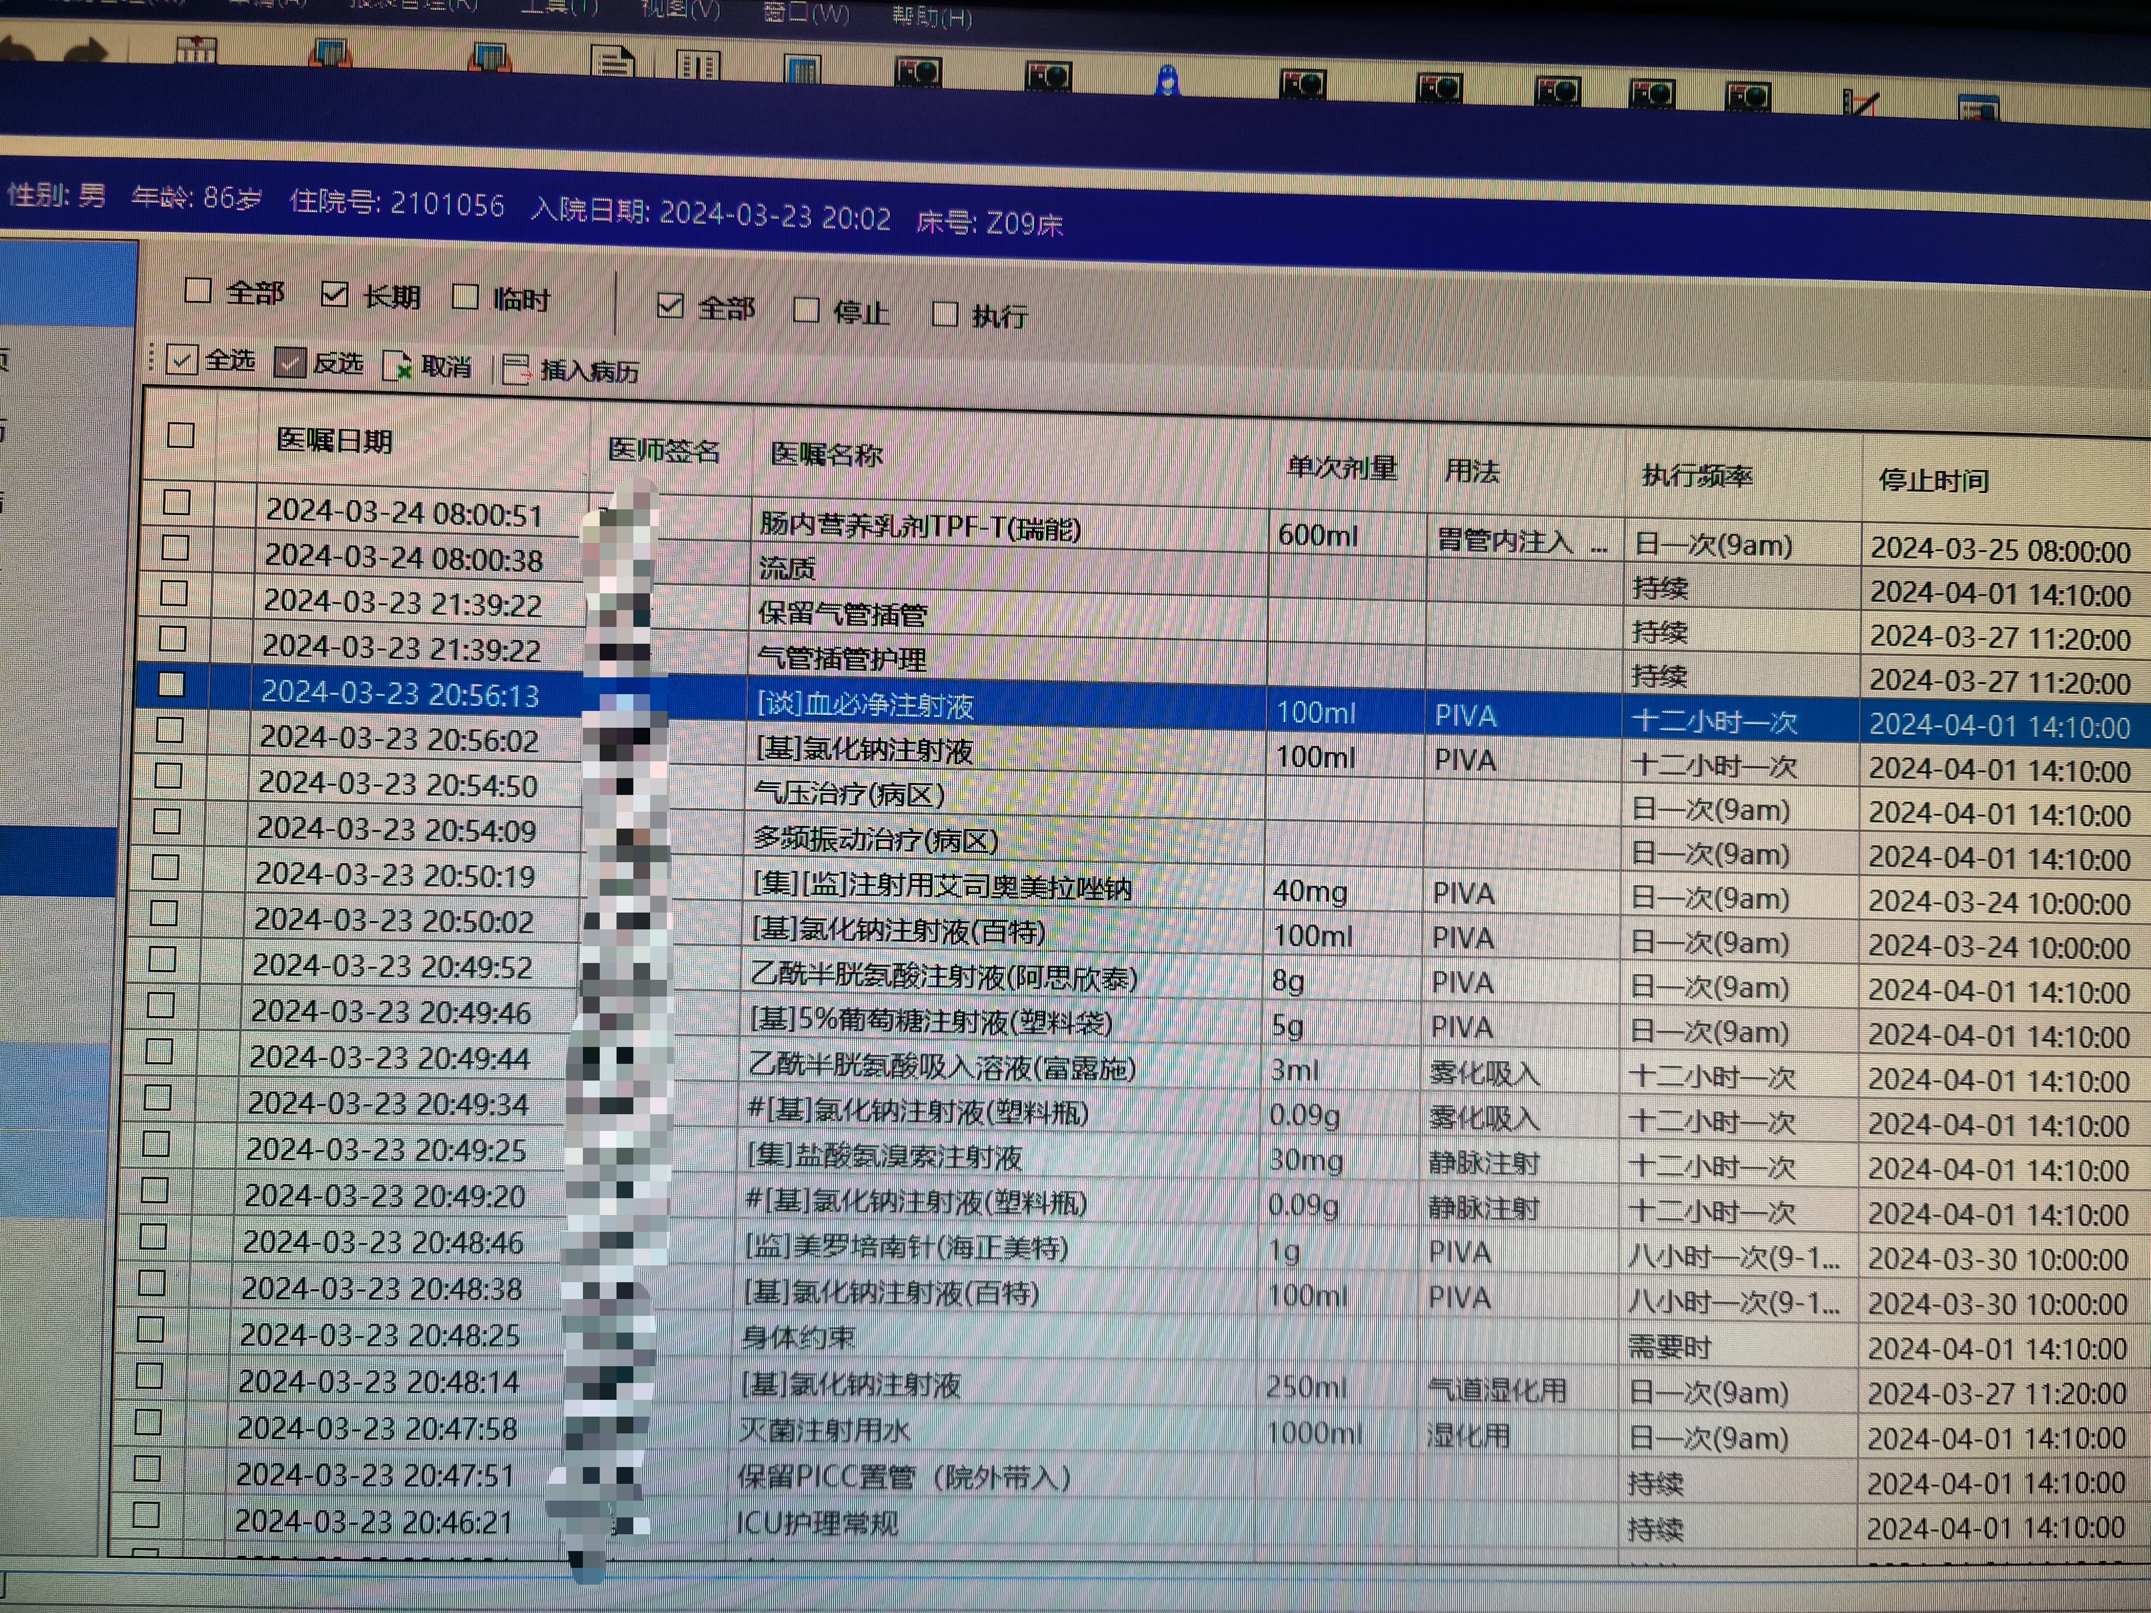Check the row checkbox for 肠内营养乳剂TPF-T
Screen dimensions: 2151x1613
coord(176,501)
